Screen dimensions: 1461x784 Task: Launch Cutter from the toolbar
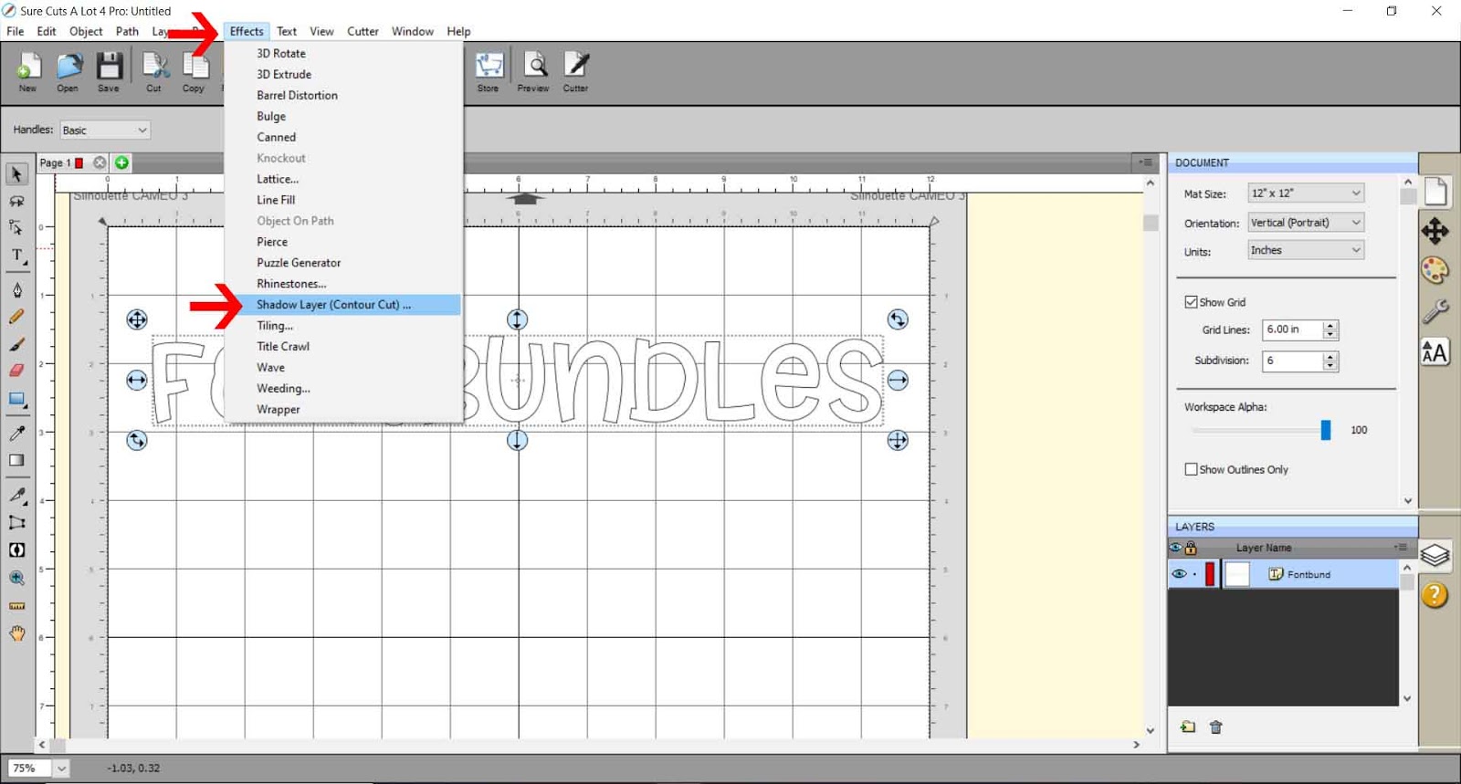pos(576,72)
